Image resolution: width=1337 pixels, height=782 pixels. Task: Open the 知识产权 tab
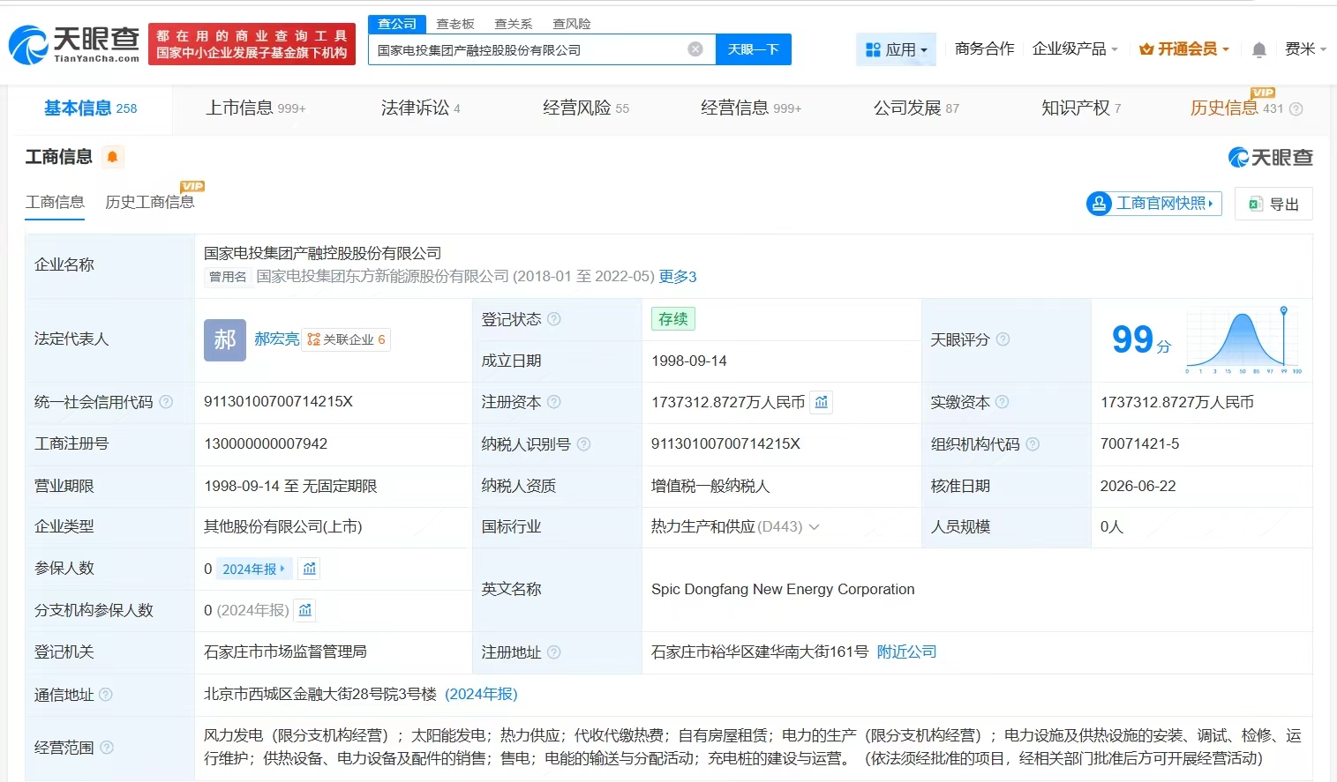pyautogui.click(x=1081, y=108)
